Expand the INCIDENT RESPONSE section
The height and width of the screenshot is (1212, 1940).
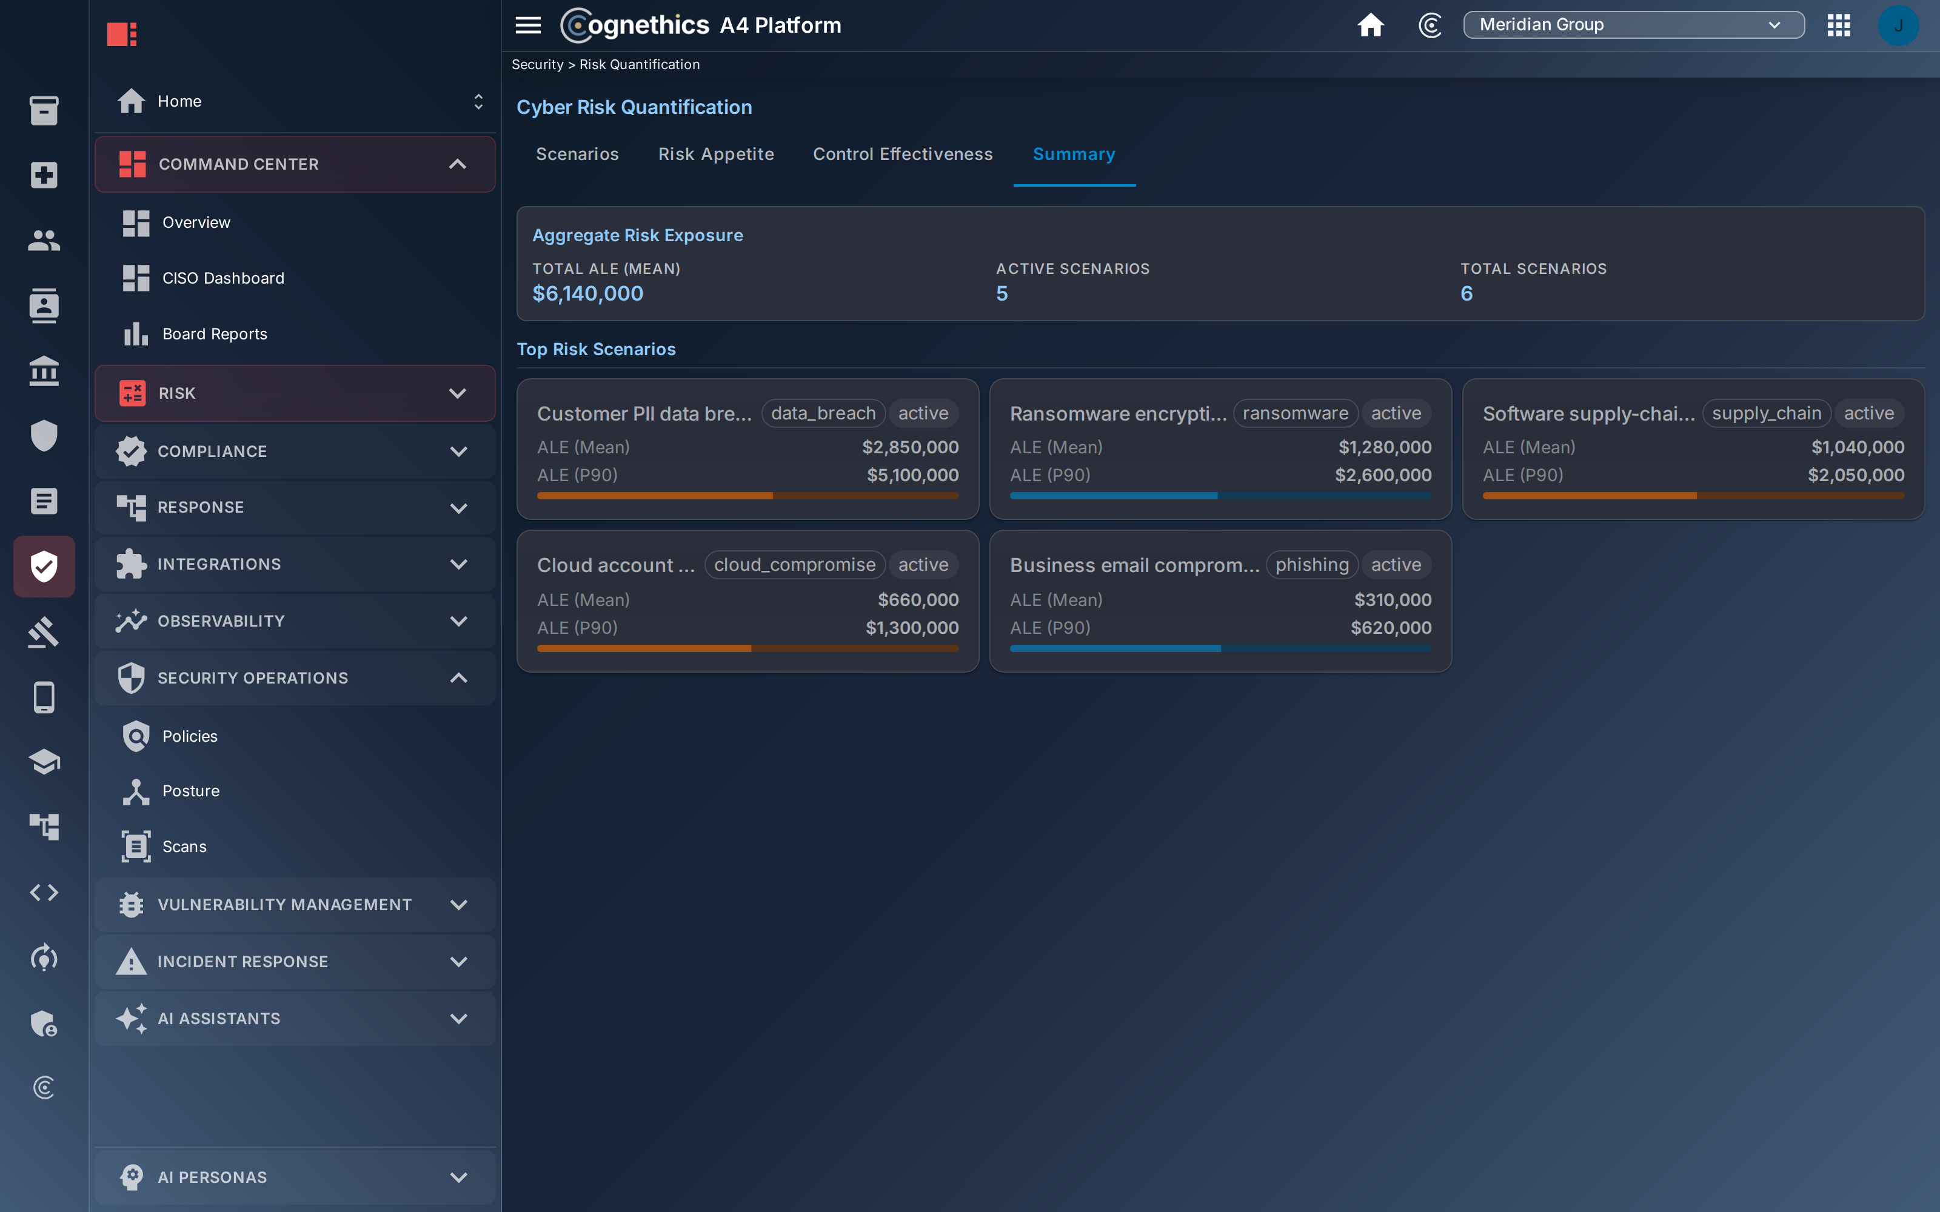tap(295, 962)
